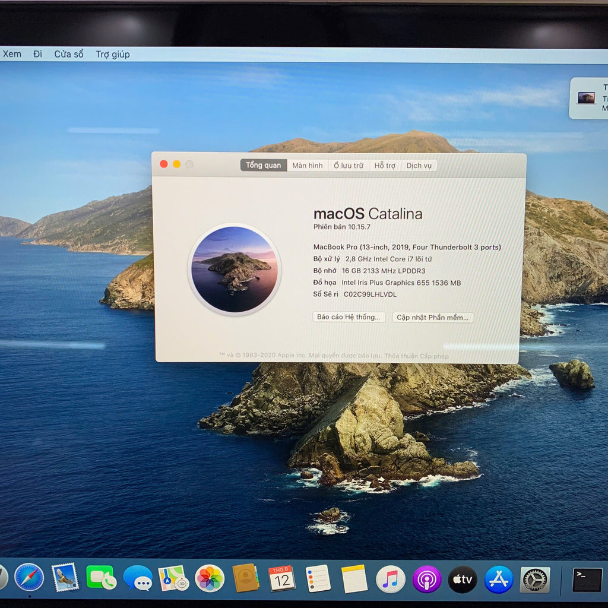Click version text Phiên bản 10.15.7
The height and width of the screenshot is (608, 608).
(341, 227)
